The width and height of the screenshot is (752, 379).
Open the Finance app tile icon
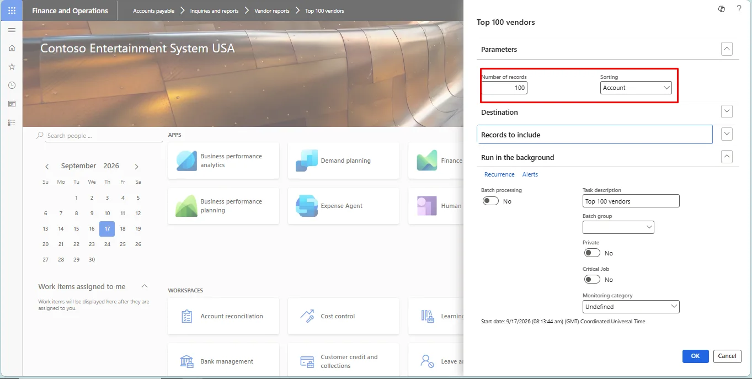[x=427, y=161]
